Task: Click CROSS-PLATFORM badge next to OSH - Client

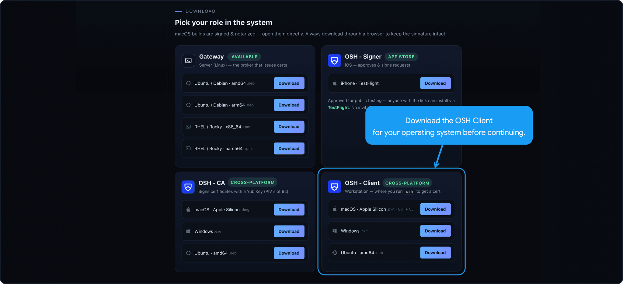Action: pos(407,183)
